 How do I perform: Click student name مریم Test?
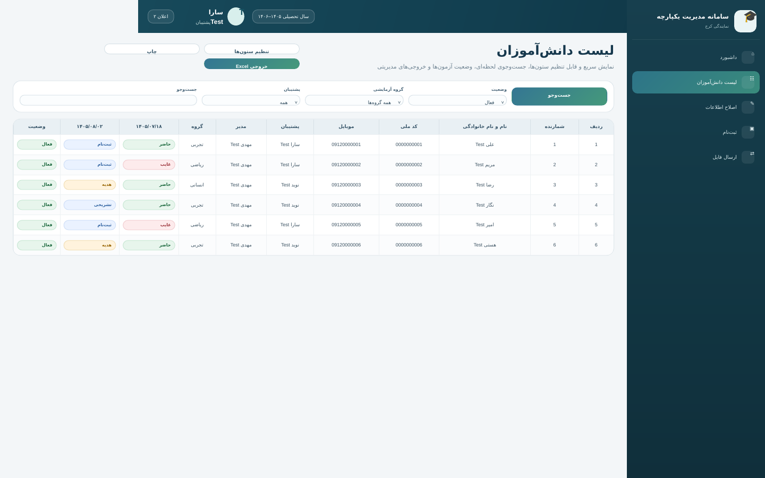click(x=484, y=165)
